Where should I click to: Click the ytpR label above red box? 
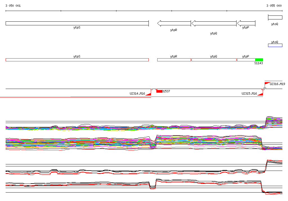(174, 56)
